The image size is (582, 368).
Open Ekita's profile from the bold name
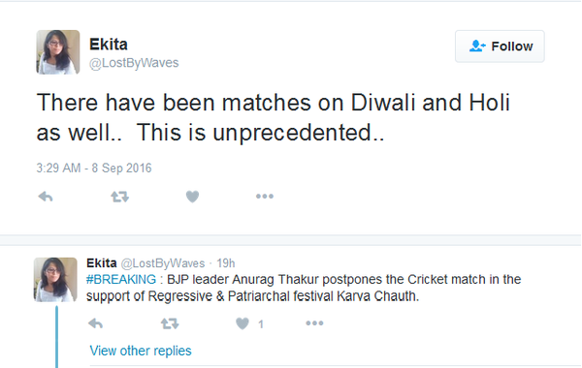(x=109, y=45)
